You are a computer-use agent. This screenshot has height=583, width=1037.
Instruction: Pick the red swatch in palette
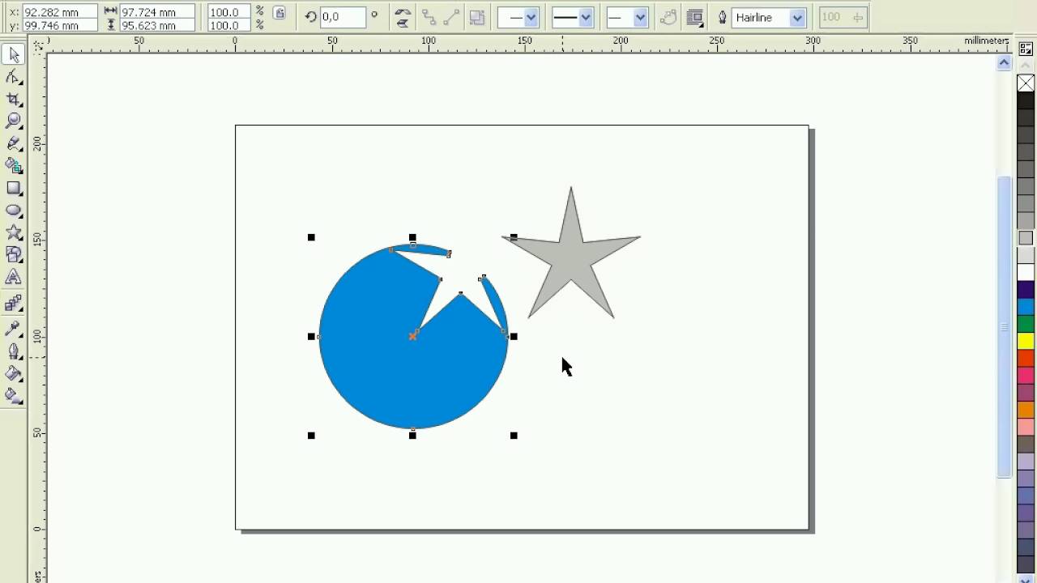point(1026,358)
